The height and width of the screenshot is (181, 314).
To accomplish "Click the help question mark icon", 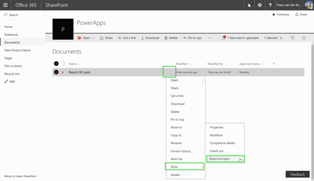I will (x=270, y=5).
